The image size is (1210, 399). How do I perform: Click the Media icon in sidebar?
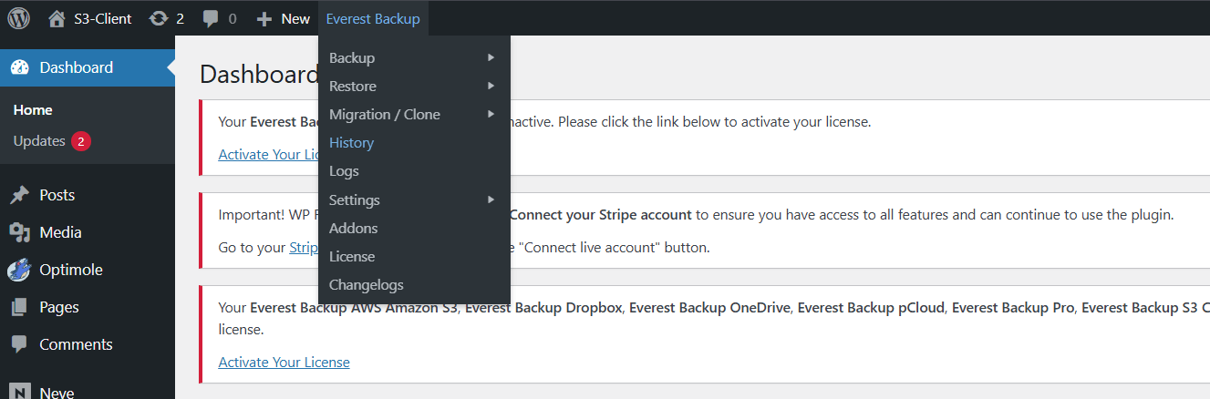[x=19, y=232]
